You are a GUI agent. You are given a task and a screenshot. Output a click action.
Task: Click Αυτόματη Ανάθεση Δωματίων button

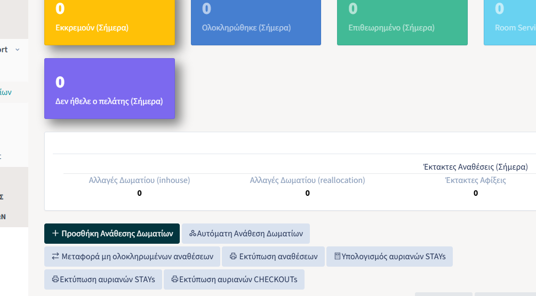pyautogui.click(x=246, y=234)
